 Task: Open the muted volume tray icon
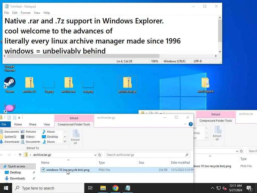pyautogui.click(x=224, y=188)
